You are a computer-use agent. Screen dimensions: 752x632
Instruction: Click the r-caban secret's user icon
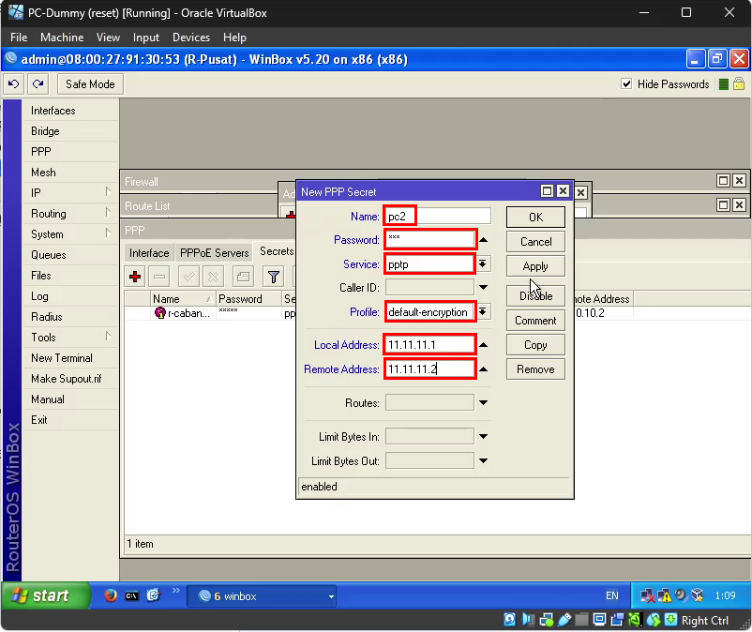[x=159, y=313]
